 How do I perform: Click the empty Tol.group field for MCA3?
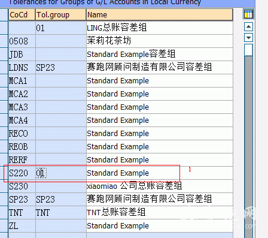click(x=61, y=107)
